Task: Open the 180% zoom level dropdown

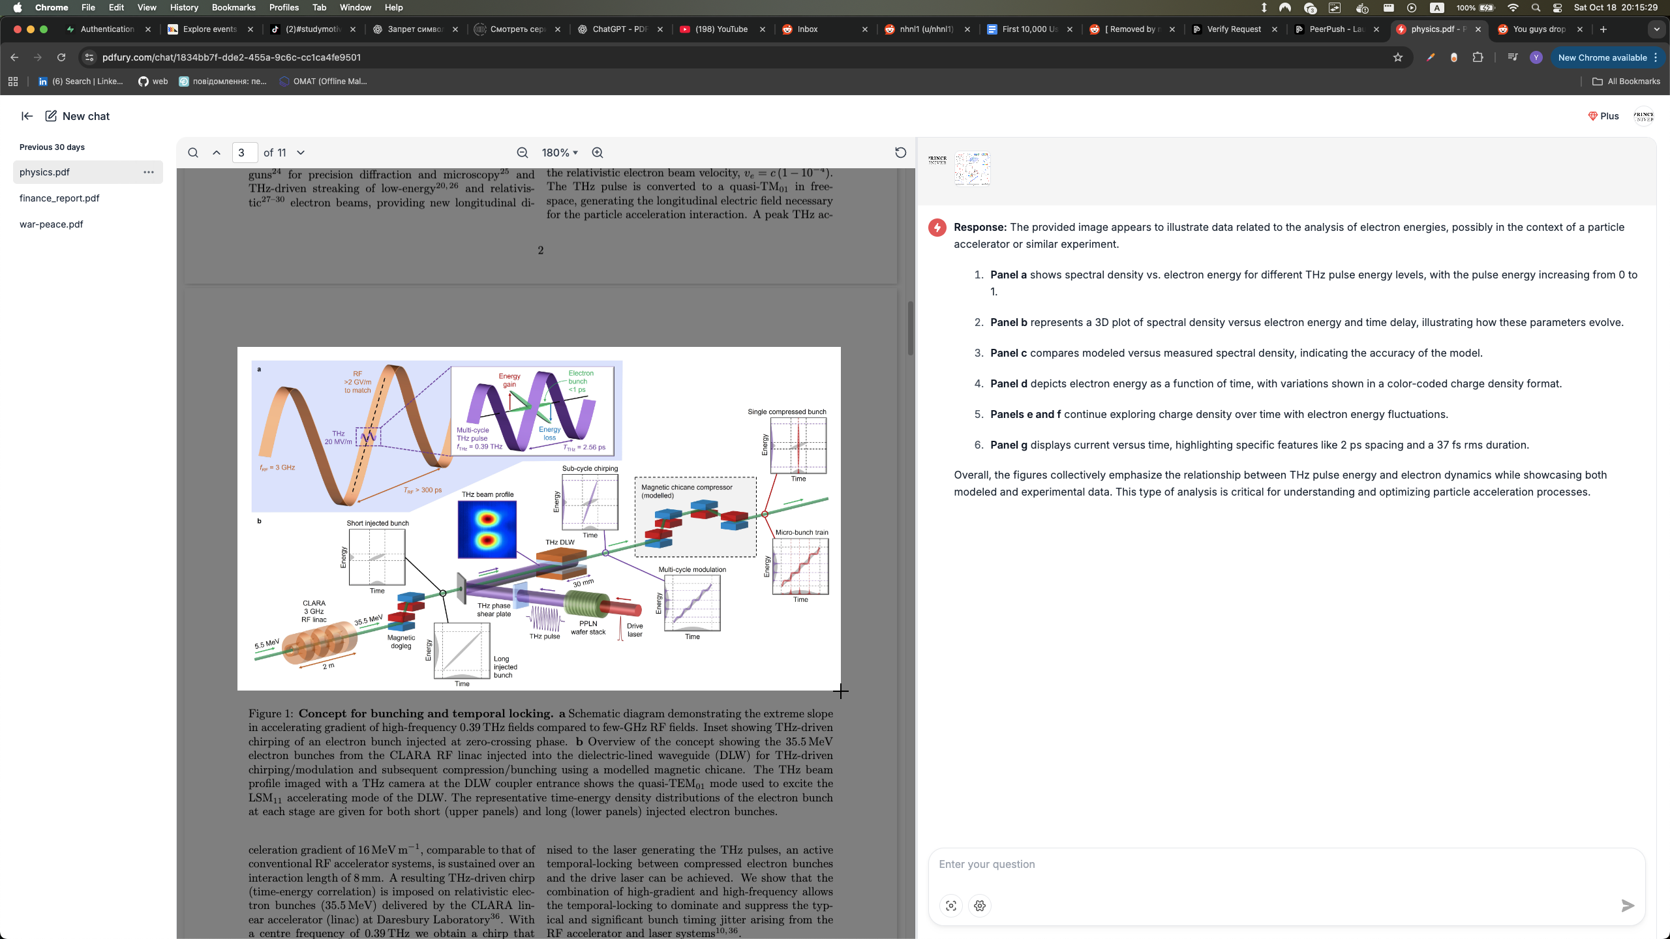Action: tap(560, 153)
